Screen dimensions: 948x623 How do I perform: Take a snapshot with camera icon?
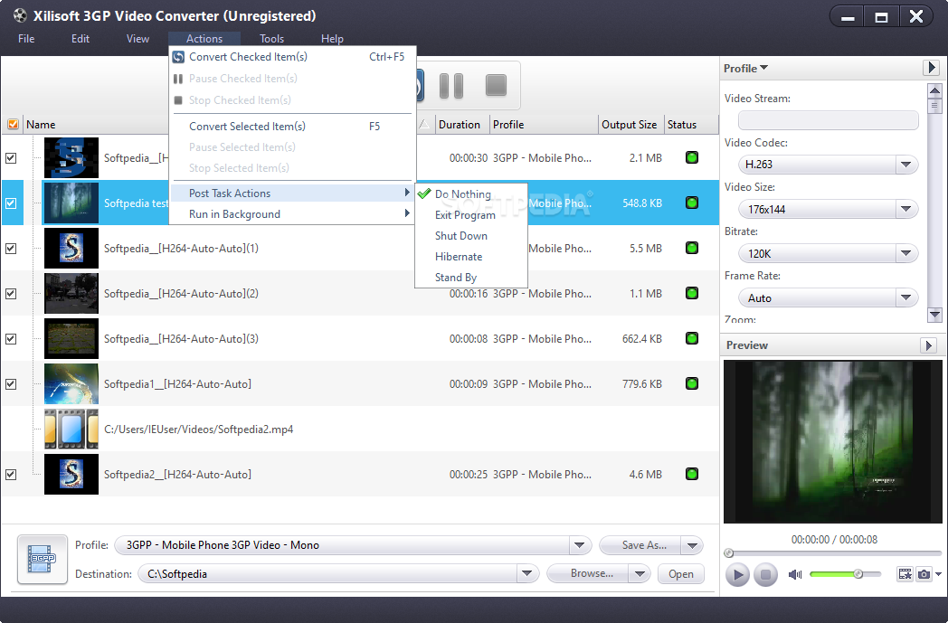click(924, 574)
